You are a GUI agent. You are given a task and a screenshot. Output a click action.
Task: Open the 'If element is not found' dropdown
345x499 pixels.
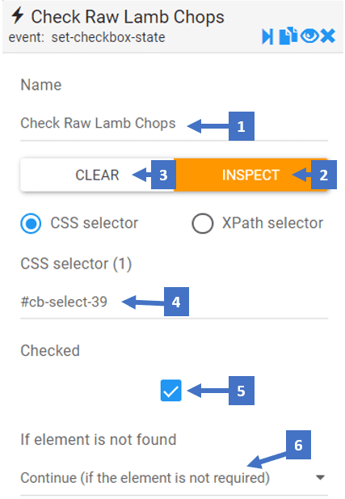(174, 478)
